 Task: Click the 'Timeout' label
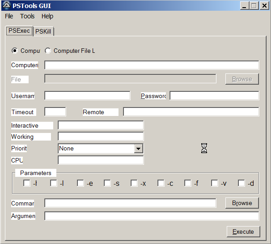coord(24,112)
